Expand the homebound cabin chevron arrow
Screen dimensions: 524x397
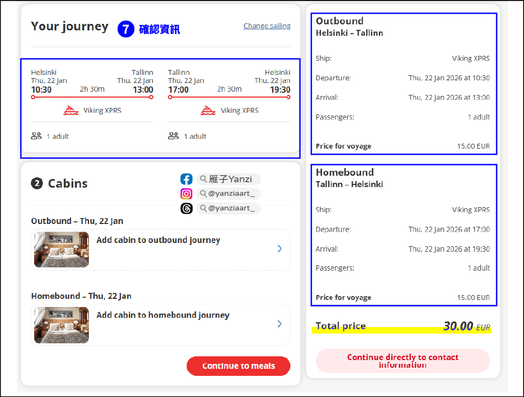tap(280, 324)
